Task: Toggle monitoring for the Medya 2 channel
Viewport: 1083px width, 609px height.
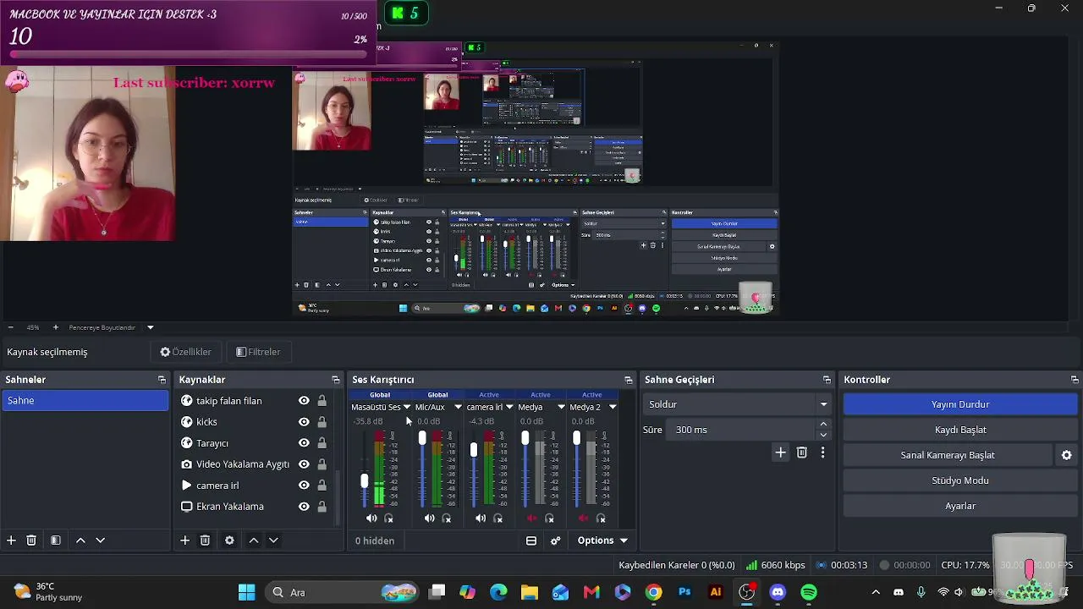Action: click(x=602, y=518)
